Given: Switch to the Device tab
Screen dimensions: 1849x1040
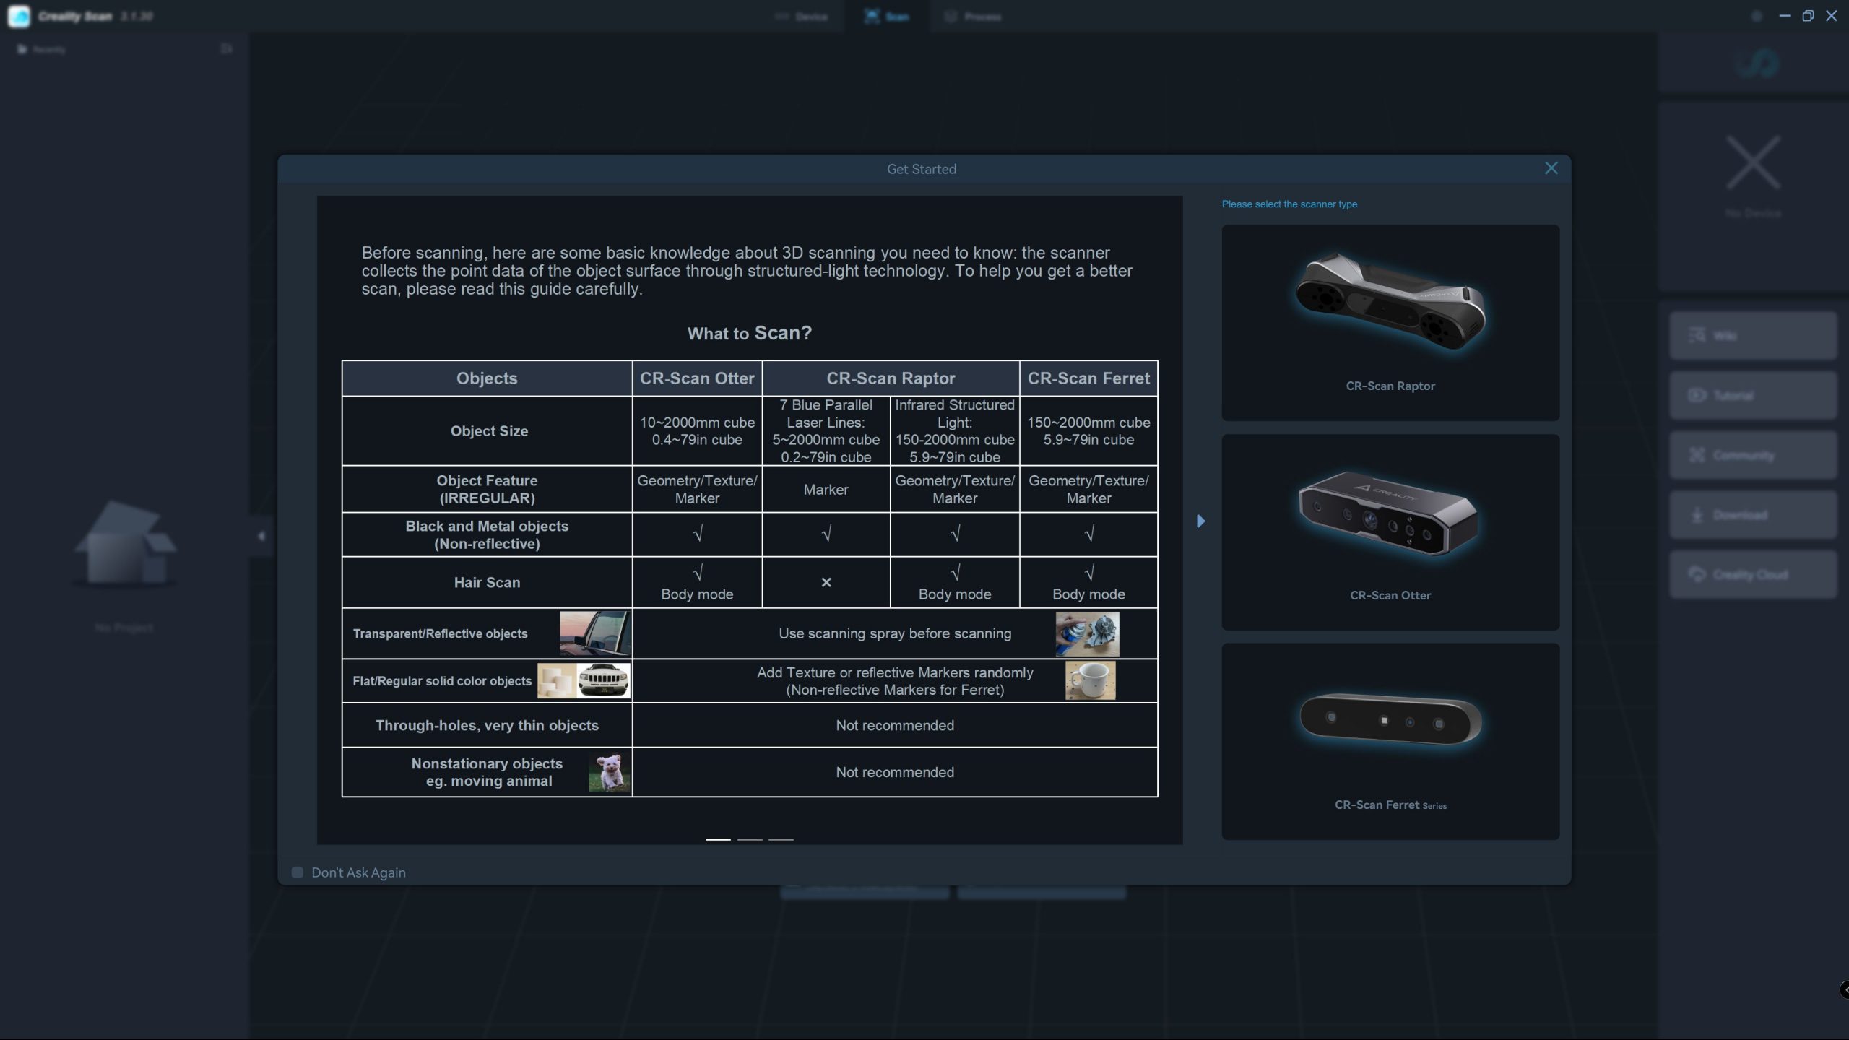Looking at the screenshot, I should [801, 16].
